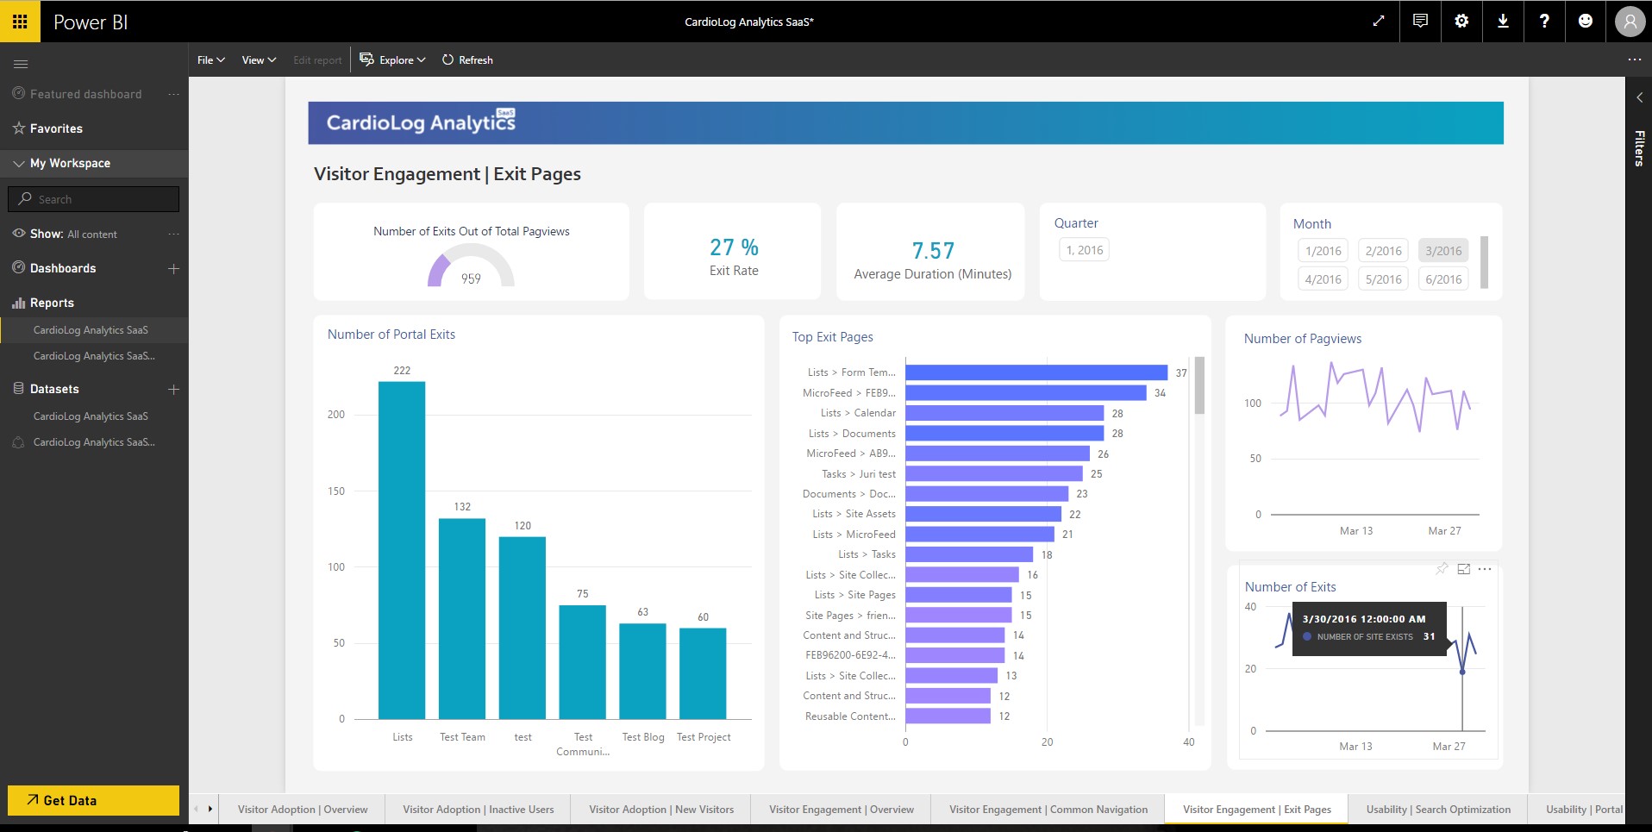The width and height of the screenshot is (1652, 832).
Task: Open the File dropdown menu
Action: coord(210,60)
